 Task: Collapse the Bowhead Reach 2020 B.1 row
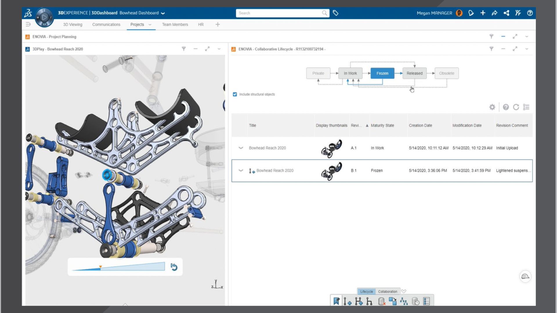tap(241, 170)
